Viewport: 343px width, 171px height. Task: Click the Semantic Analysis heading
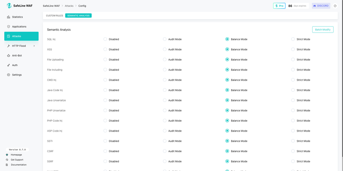59,30
